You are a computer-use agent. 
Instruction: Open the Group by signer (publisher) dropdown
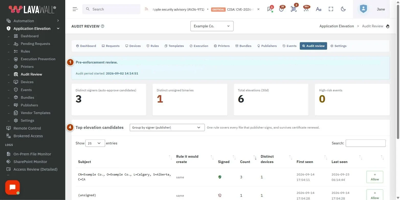point(167,128)
